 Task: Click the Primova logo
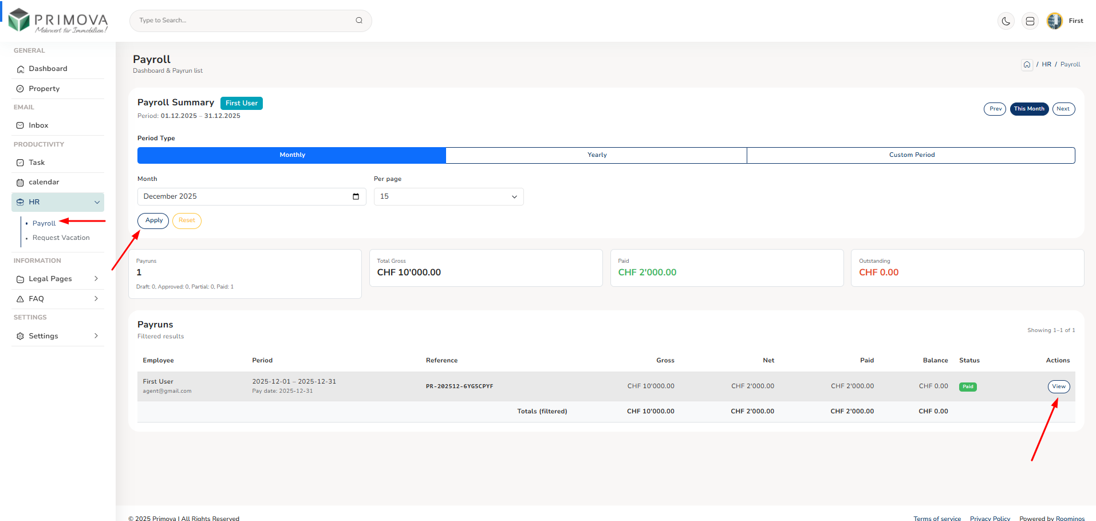pos(58,21)
